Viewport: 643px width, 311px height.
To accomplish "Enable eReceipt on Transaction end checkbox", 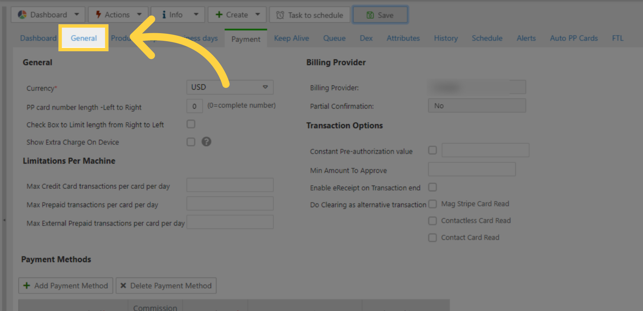I will [433, 187].
